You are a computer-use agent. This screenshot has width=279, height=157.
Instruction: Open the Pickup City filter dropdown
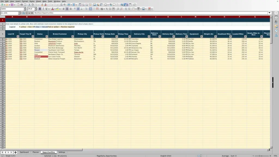pos(92,37)
